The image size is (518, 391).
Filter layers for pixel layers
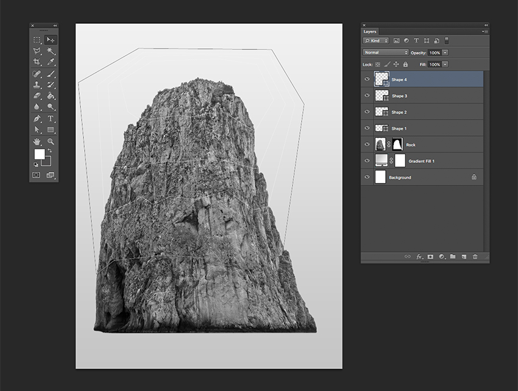tap(397, 41)
